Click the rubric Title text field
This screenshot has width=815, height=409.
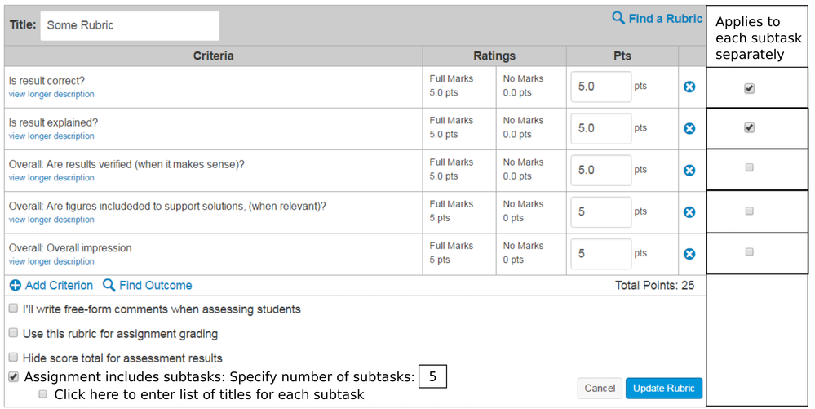[x=130, y=25]
